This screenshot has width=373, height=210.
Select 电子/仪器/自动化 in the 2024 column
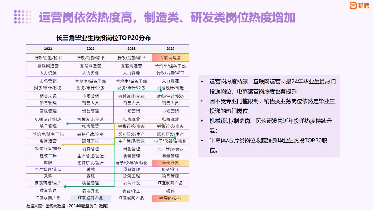tap(170, 141)
